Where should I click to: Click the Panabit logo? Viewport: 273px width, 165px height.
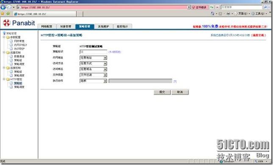click(19, 23)
